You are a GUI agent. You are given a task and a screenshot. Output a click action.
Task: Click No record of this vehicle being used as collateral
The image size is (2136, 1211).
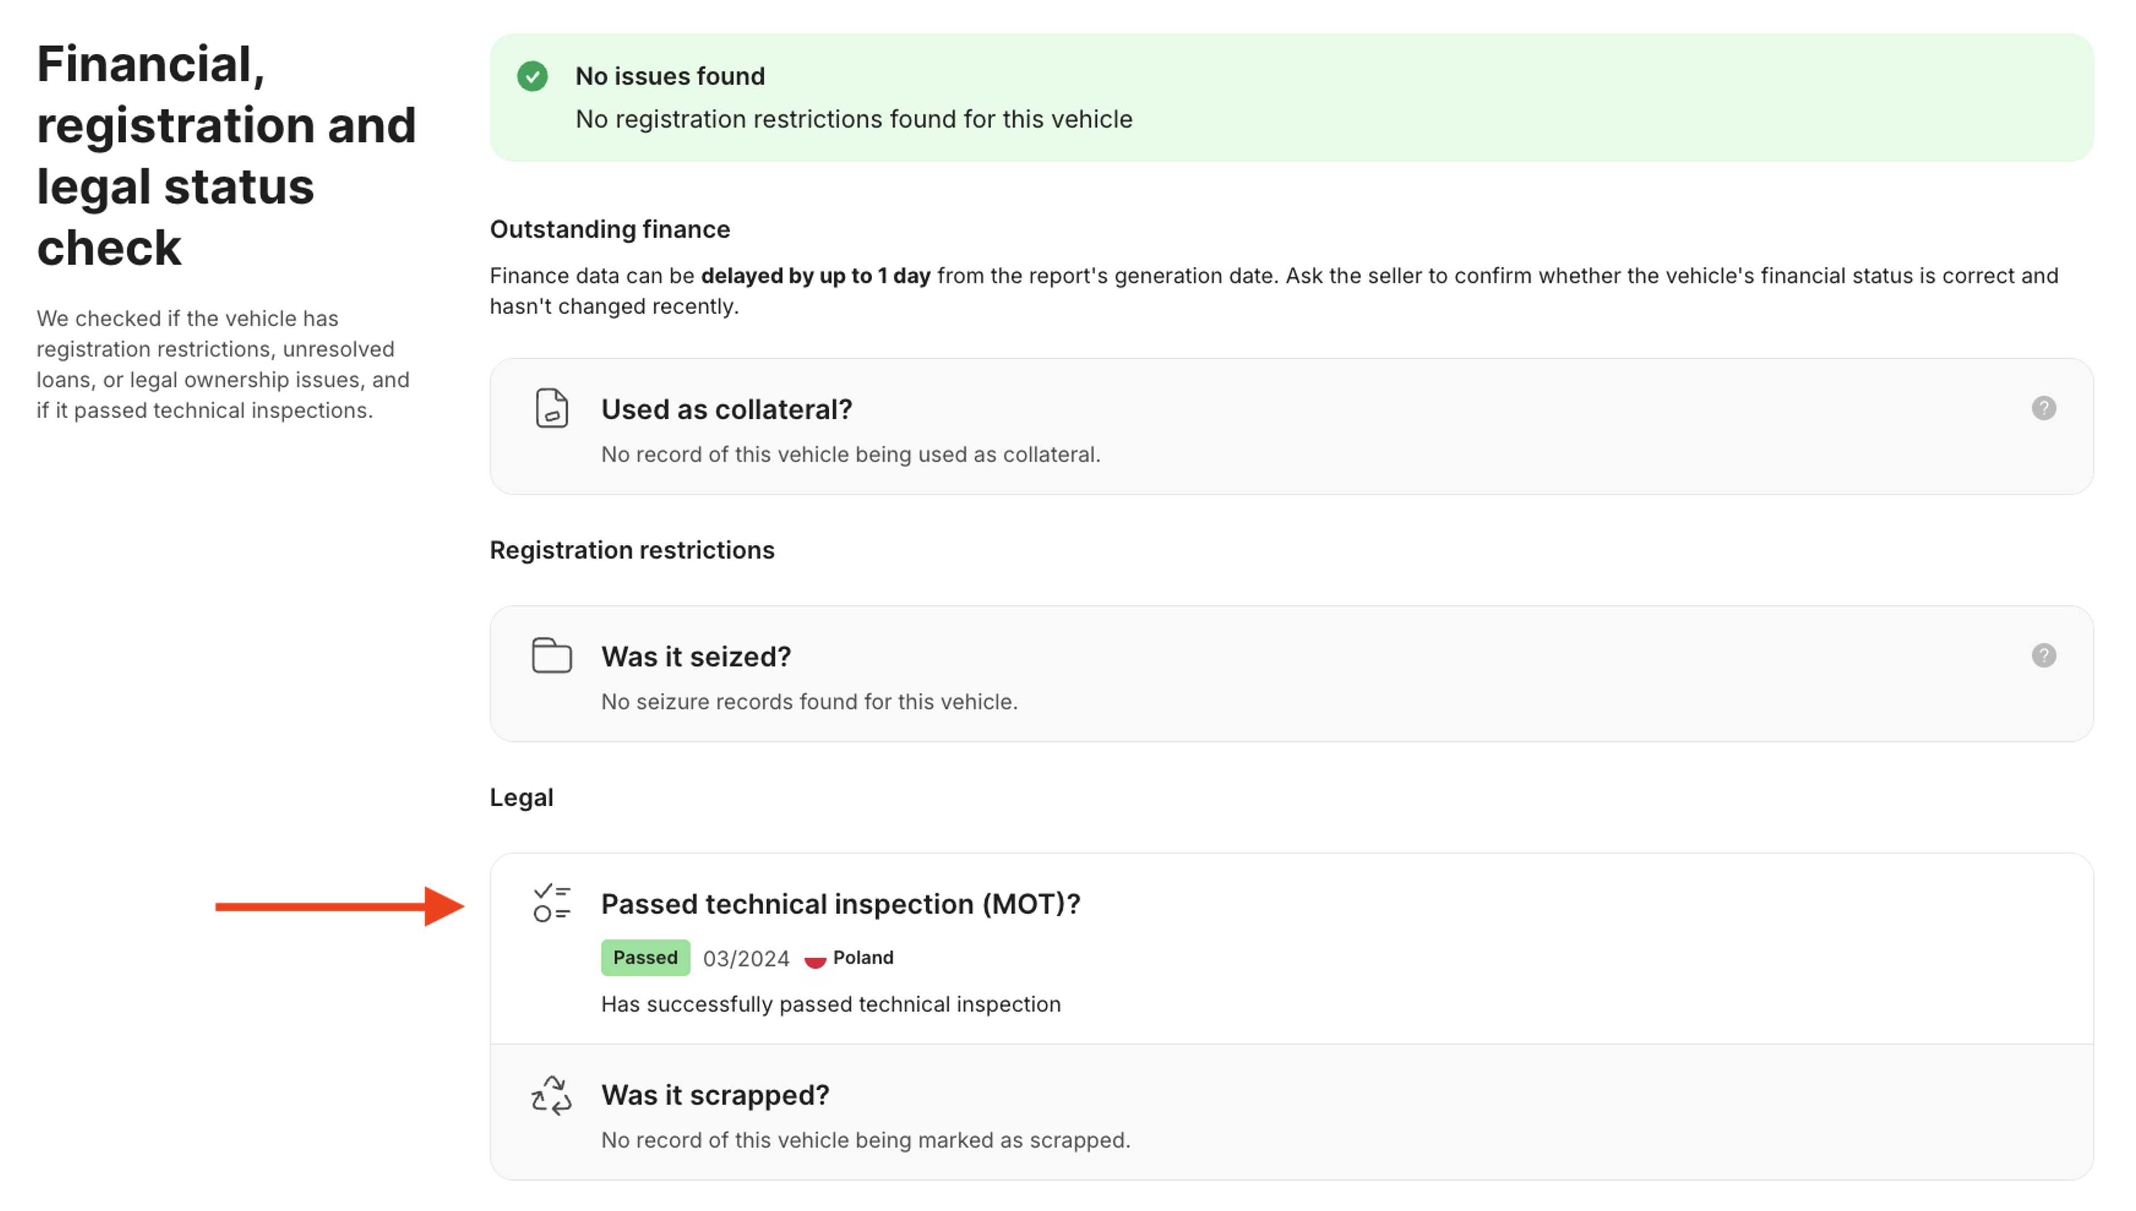pos(851,455)
